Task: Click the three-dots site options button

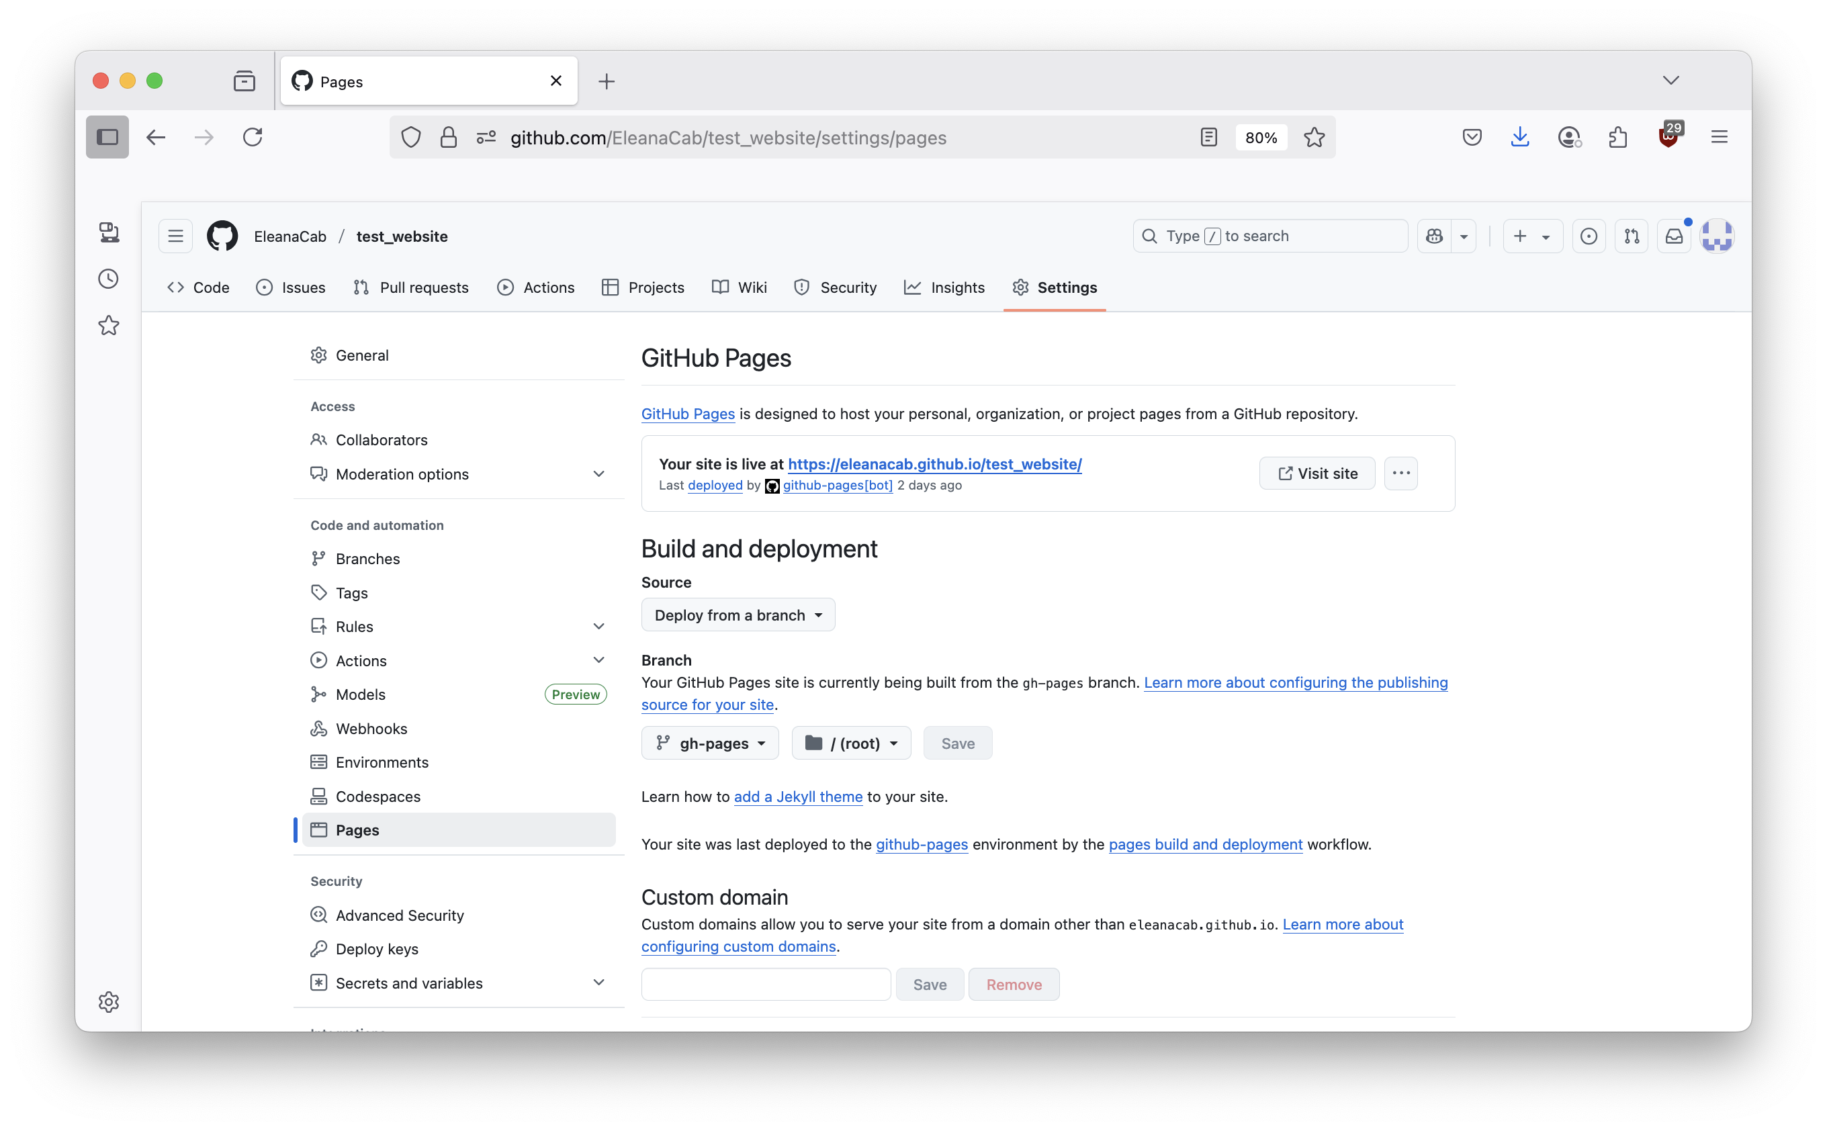Action: 1400,473
